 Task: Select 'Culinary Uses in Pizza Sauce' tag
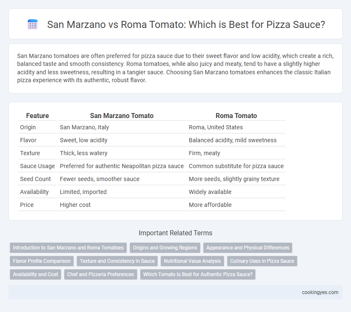pos(262,261)
